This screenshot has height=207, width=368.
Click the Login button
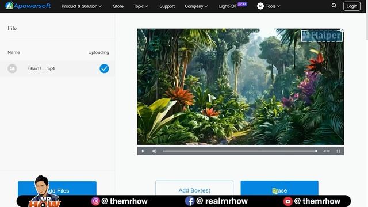pyautogui.click(x=351, y=6)
